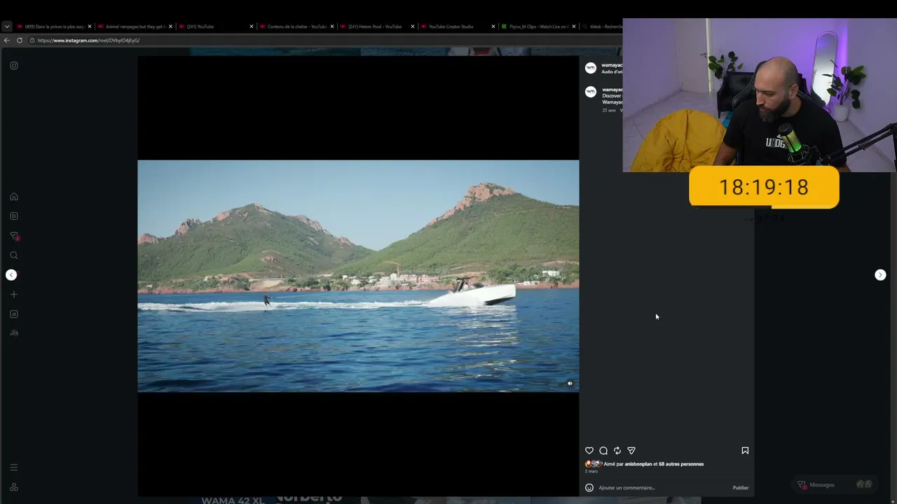The image size is (897, 504).
Task: Open the anisbonplan profile link
Action: coord(638,464)
